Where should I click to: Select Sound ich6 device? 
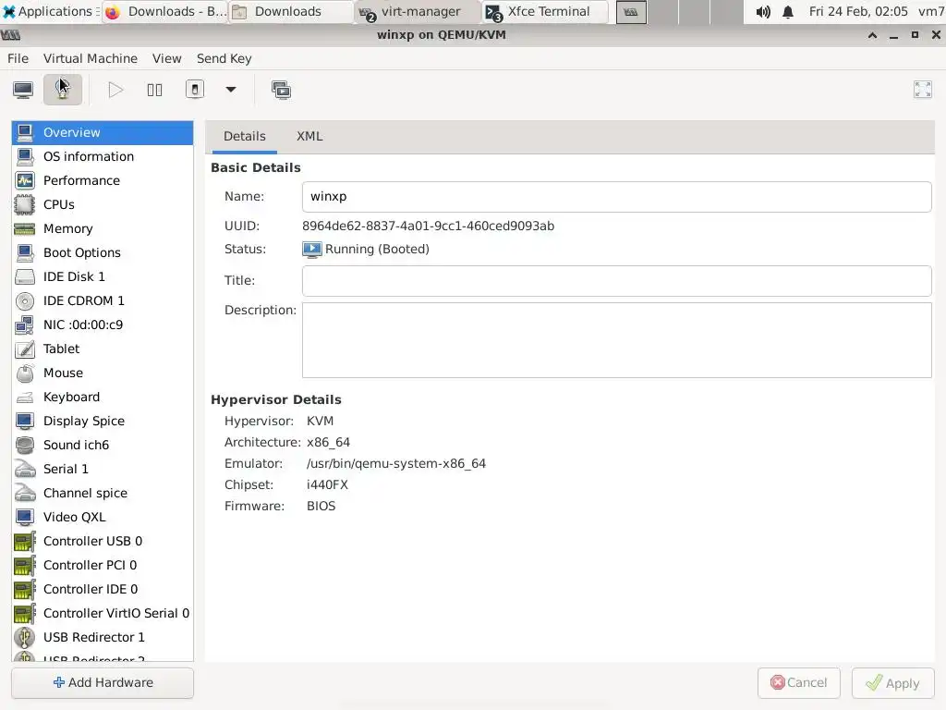point(103,445)
